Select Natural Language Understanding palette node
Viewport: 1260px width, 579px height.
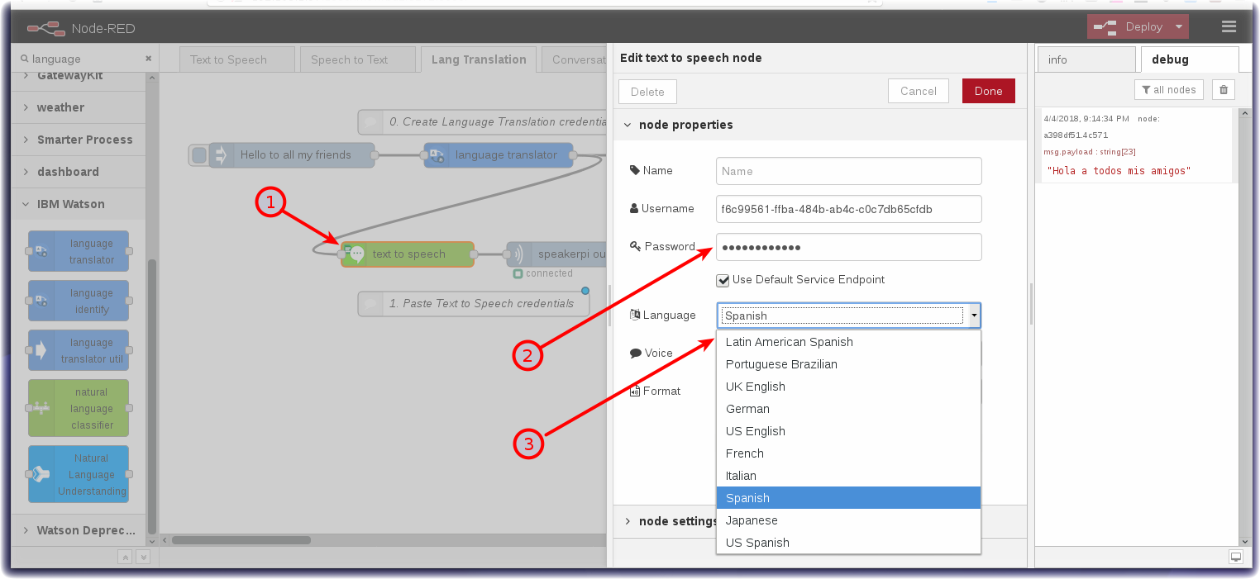coord(79,474)
